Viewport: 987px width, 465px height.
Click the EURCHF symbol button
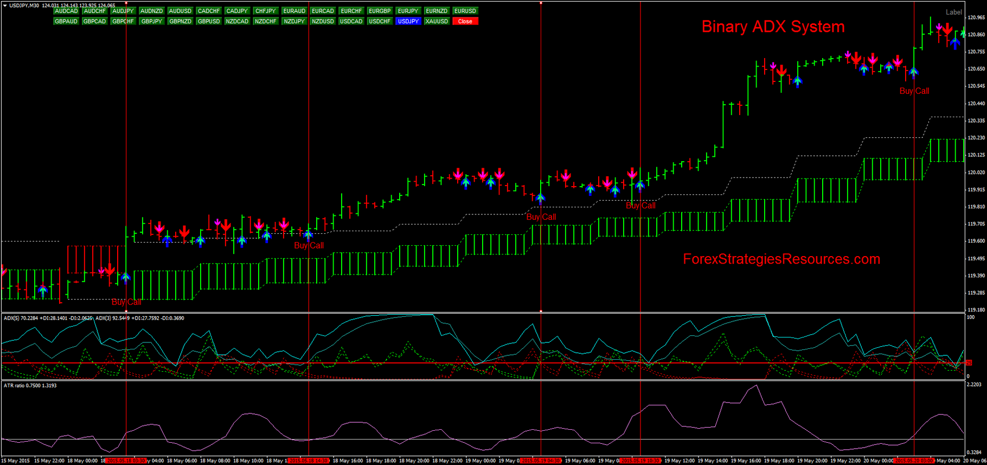pyautogui.click(x=351, y=11)
